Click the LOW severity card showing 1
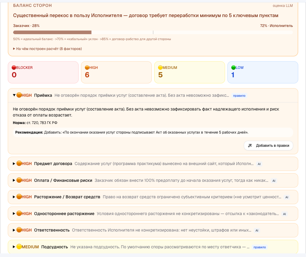 [263, 72]
